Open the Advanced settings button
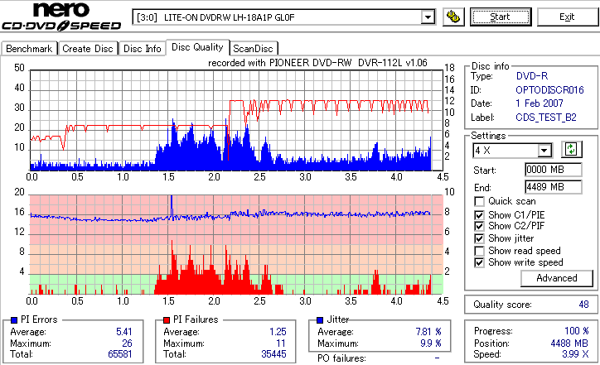The image size is (600, 365). [557, 278]
